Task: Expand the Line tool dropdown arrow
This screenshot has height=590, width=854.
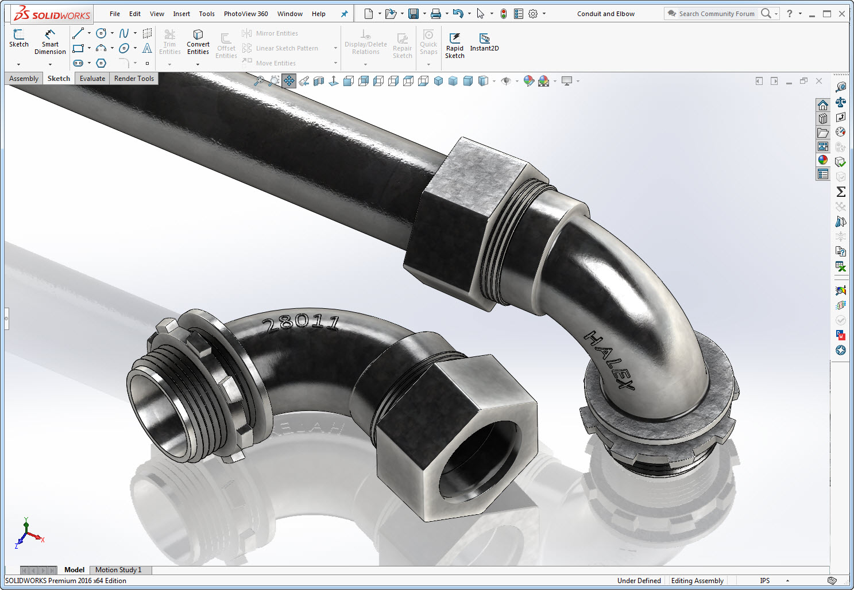Action: coord(89,33)
